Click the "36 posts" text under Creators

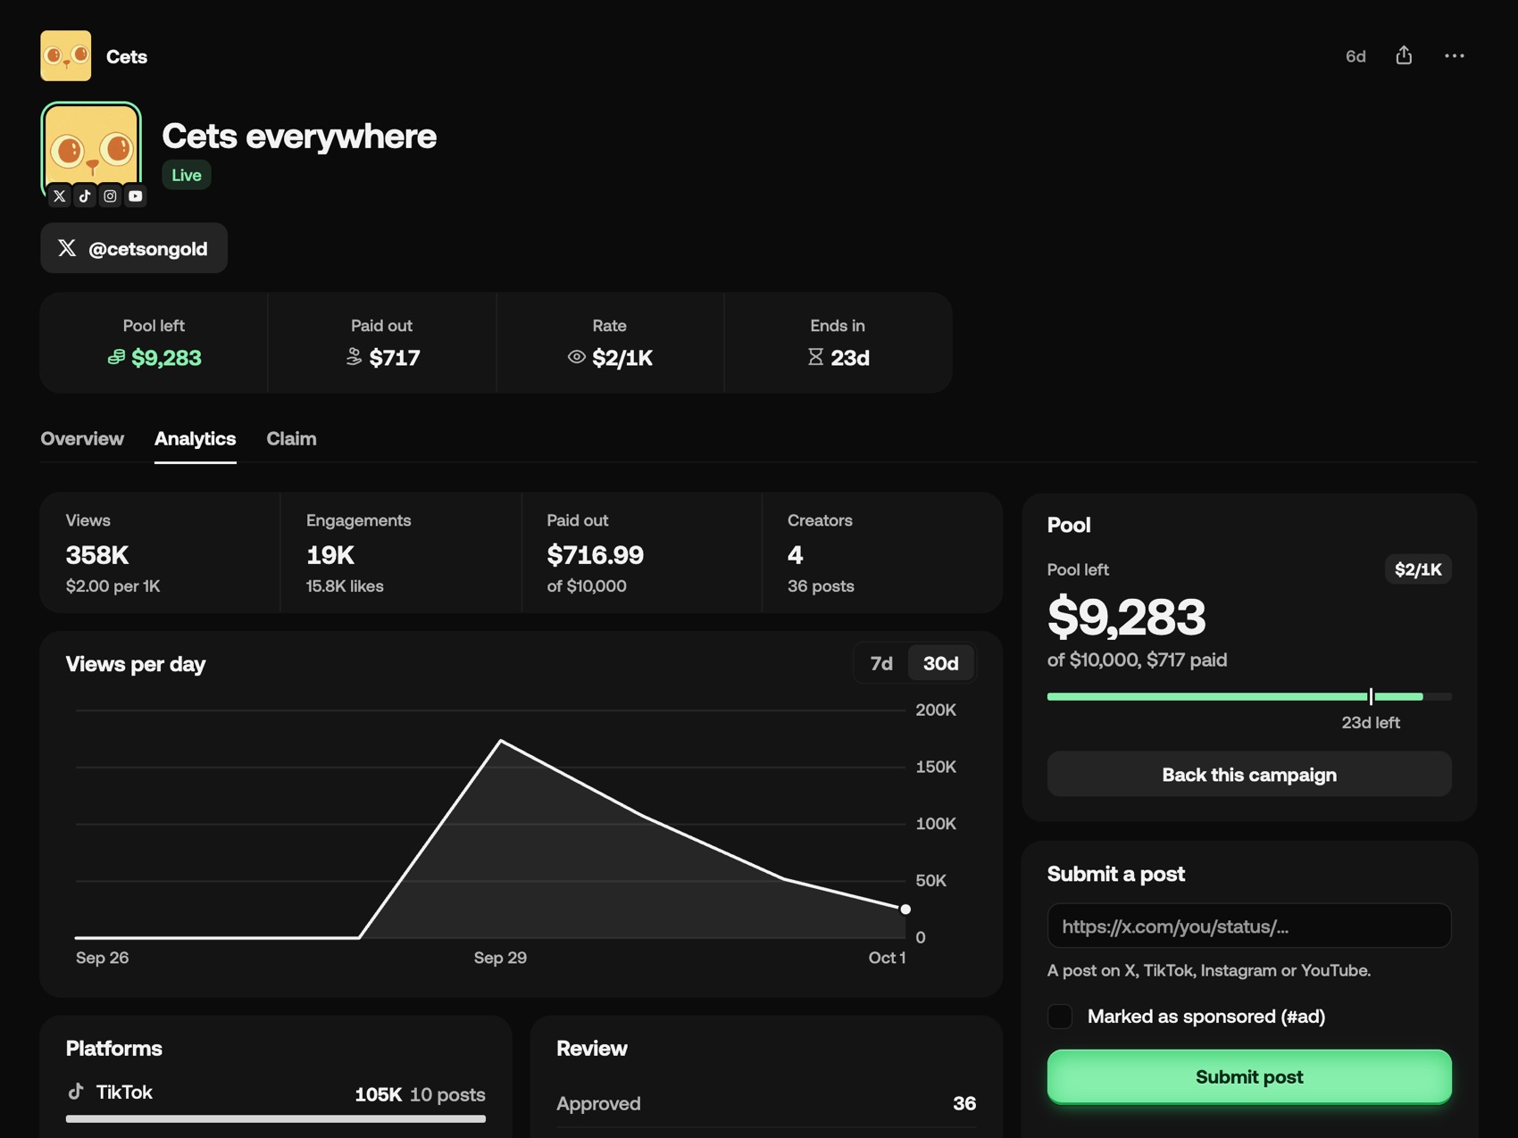(x=821, y=586)
